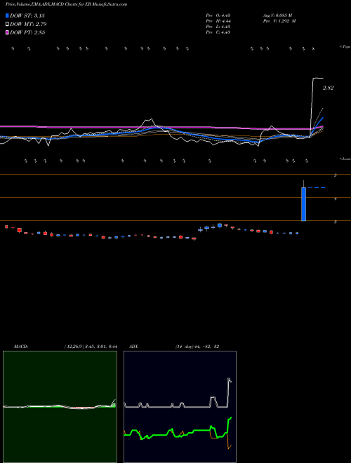351x463 pixels.
Task: Select the 'DOW MT: 2.79' label
Action: (28, 24)
